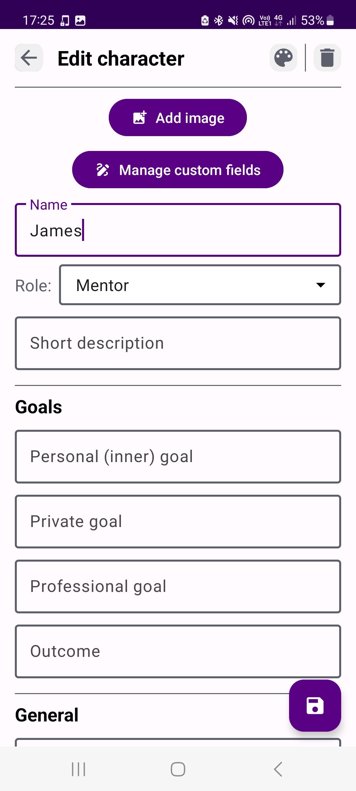Open the color palette theme icon

pyautogui.click(x=283, y=58)
